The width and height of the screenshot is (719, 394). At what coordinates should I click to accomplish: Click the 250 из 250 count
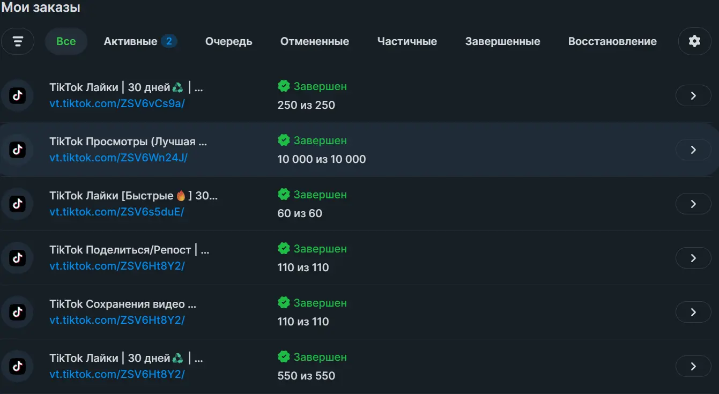[306, 105]
